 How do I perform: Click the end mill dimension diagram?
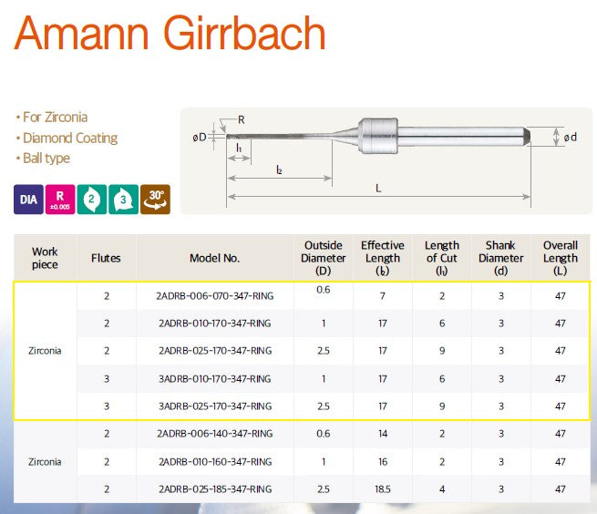(386, 160)
